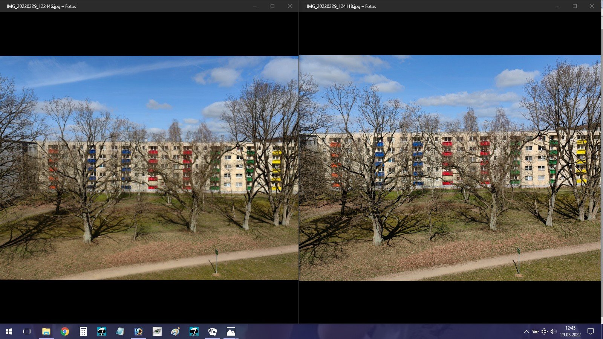Open spade-seven icon left of playing cards

tap(194, 331)
